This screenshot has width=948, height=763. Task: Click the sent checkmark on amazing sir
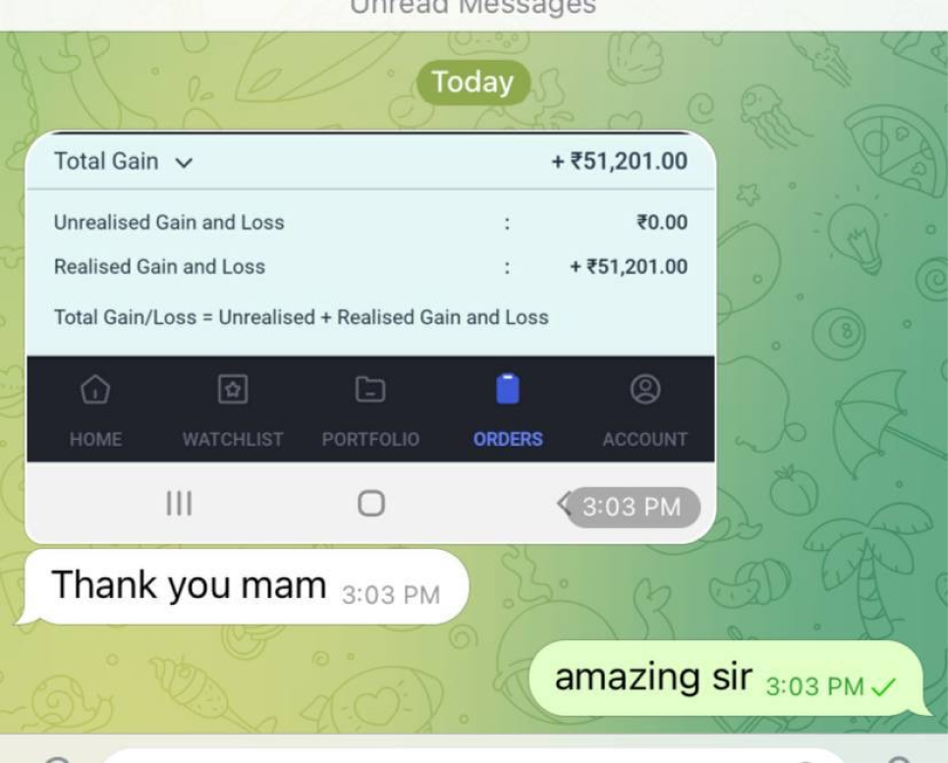(883, 686)
